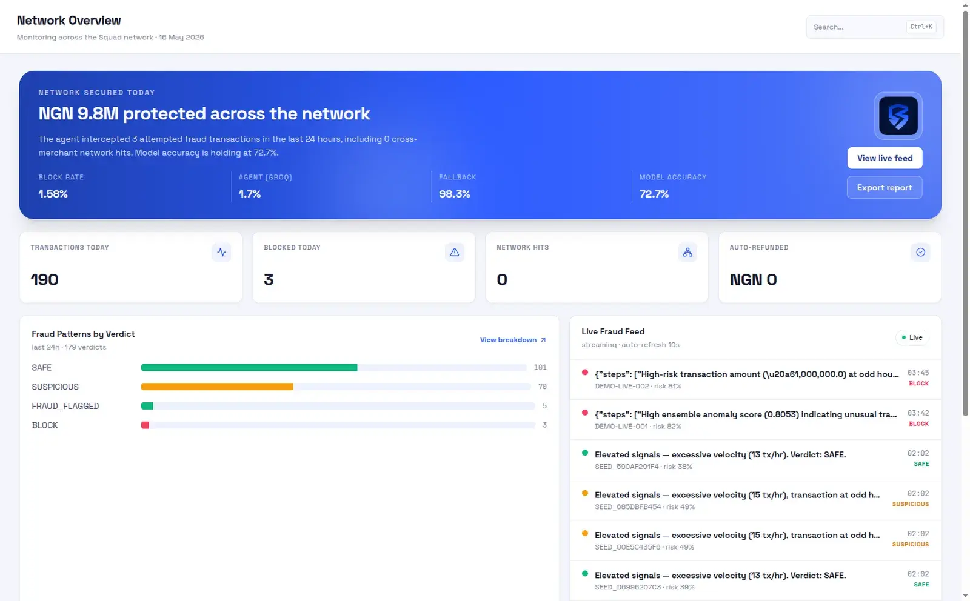The image size is (970, 601).
Task: Open the feed entry about high-risk transaction amount
Action: [755, 379]
